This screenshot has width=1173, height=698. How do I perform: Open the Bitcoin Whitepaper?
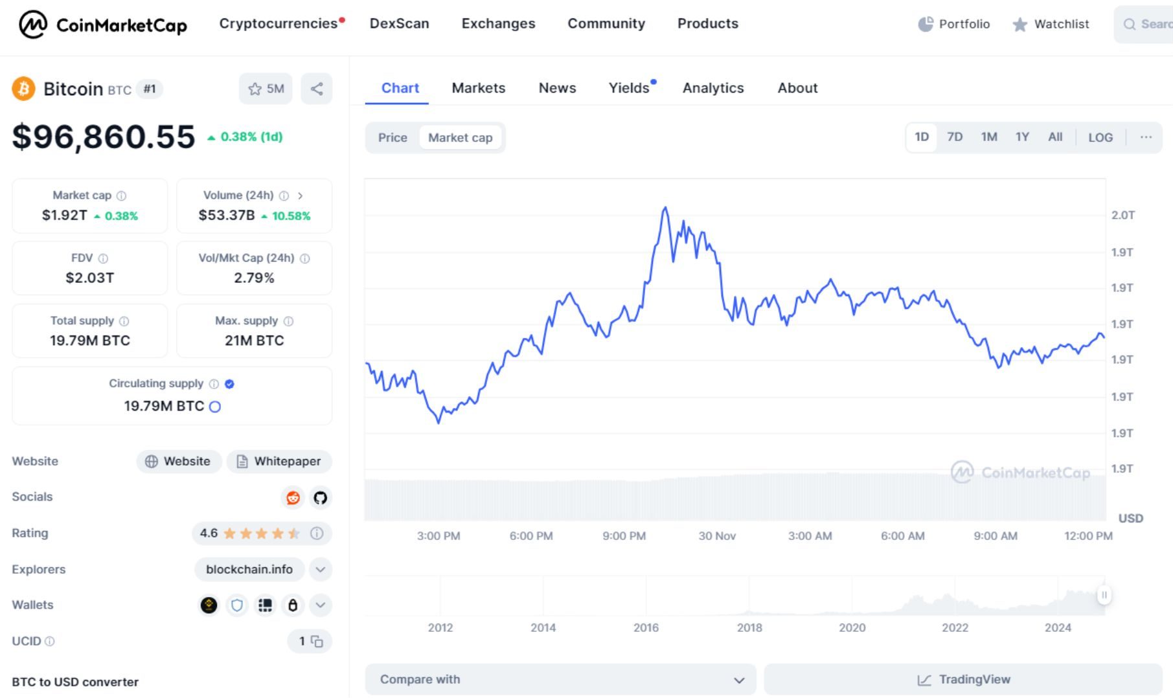click(279, 461)
